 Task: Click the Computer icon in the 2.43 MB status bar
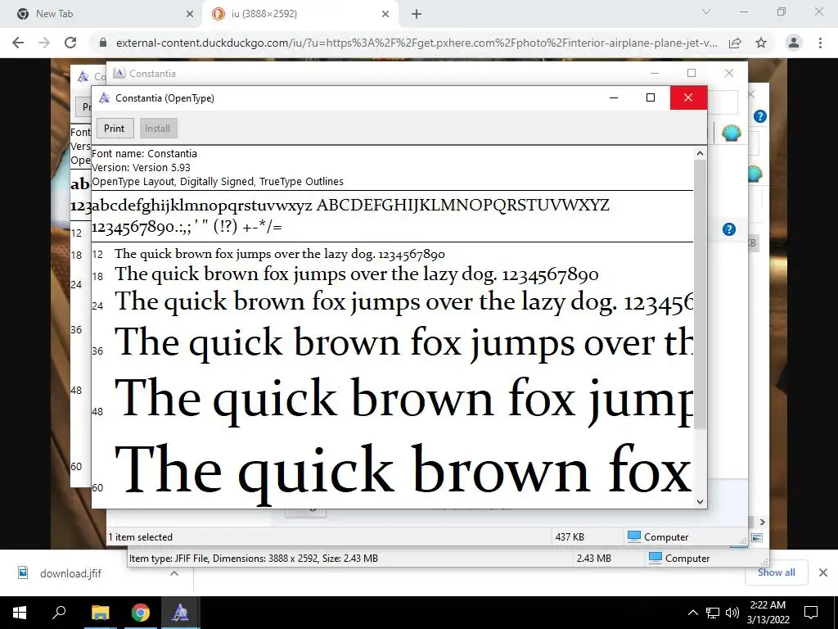point(656,558)
